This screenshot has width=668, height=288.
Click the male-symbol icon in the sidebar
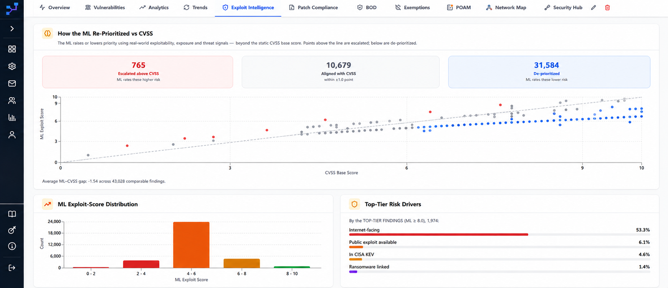(12, 230)
